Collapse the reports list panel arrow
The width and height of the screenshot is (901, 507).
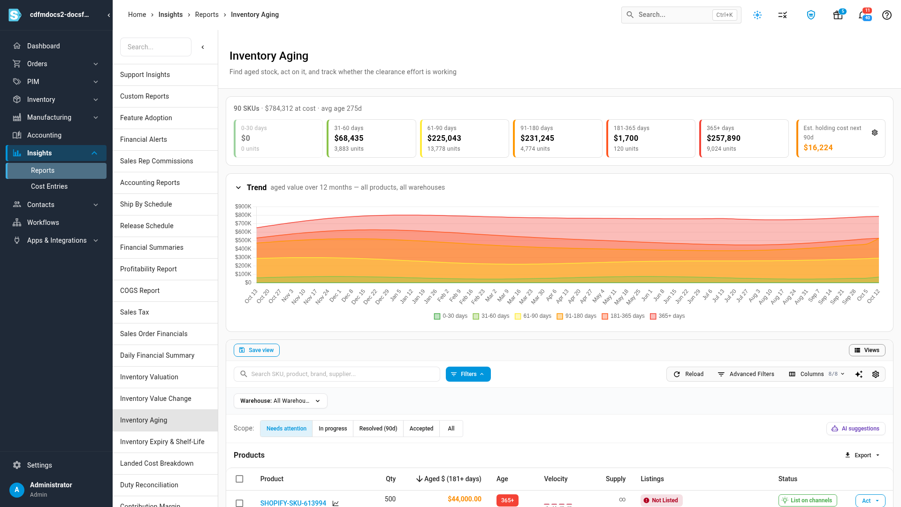coord(203,47)
